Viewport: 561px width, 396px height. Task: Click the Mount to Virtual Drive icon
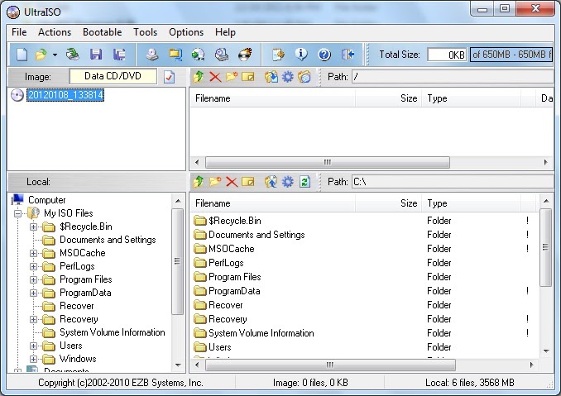tap(222, 55)
